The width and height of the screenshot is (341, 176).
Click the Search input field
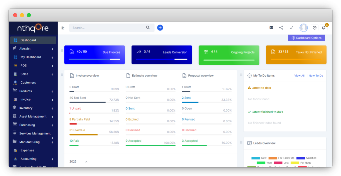(x=112, y=28)
